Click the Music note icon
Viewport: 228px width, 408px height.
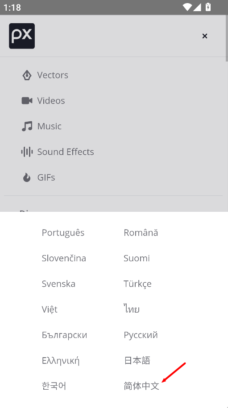[27, 126]
